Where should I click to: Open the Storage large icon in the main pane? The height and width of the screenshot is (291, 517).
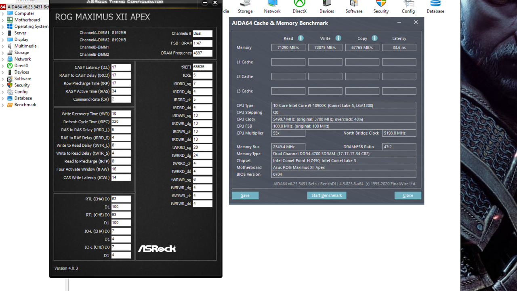(x=245, y=4)
